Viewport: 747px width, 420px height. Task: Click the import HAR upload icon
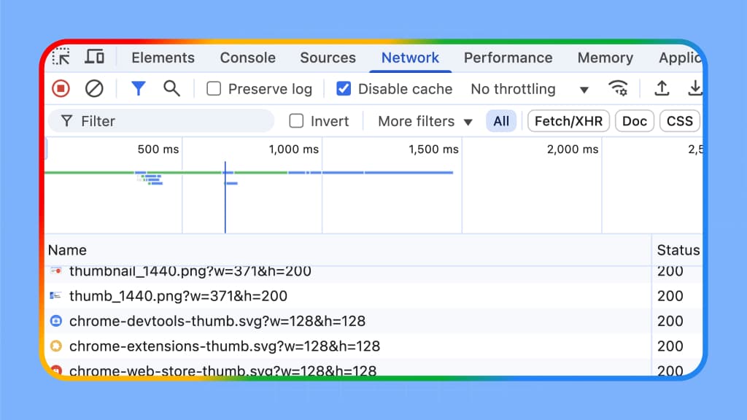[662, 89]
